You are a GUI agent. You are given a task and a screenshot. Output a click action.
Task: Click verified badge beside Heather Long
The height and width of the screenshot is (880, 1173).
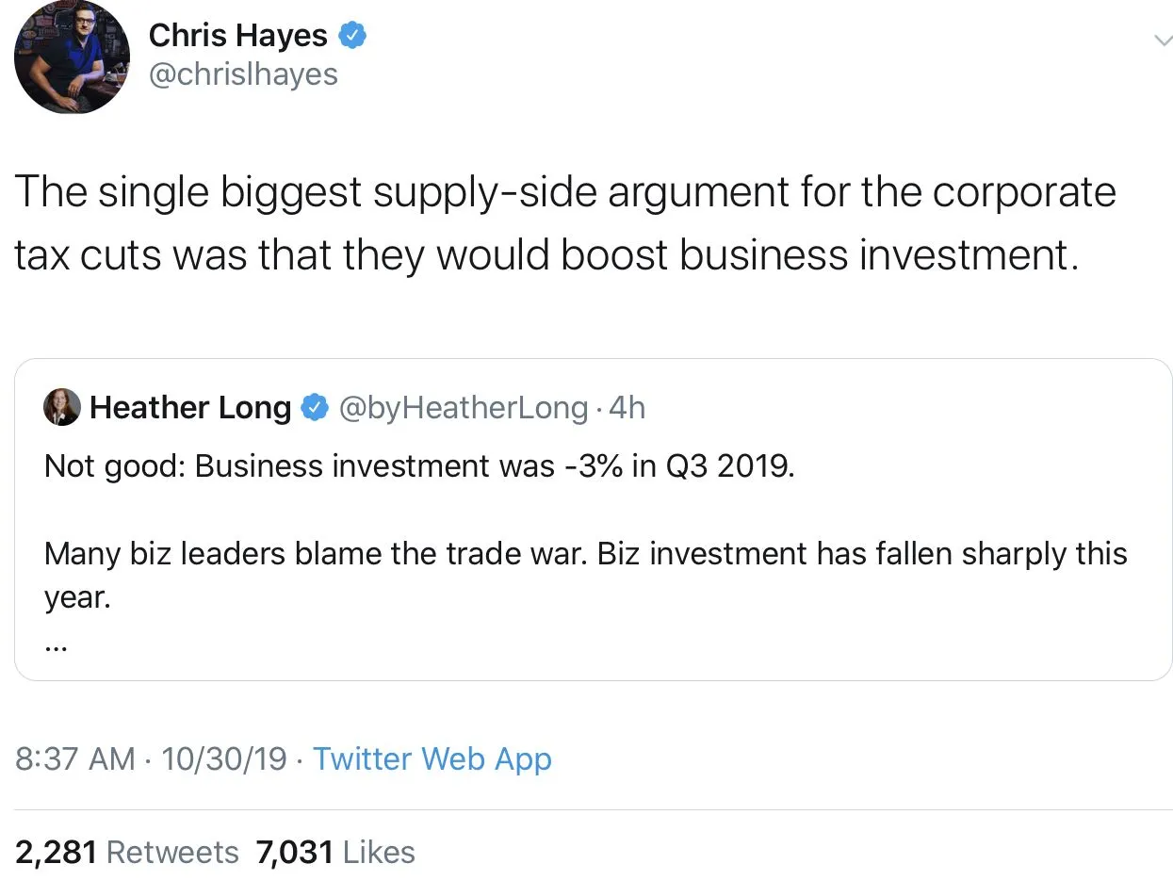coord(314,407)
